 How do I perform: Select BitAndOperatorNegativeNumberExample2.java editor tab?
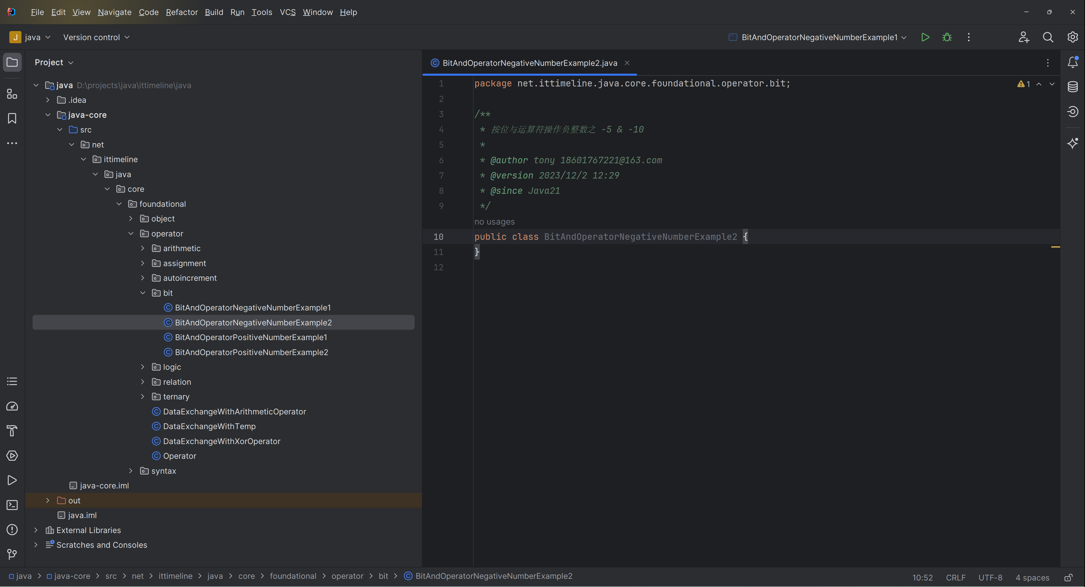530,63
